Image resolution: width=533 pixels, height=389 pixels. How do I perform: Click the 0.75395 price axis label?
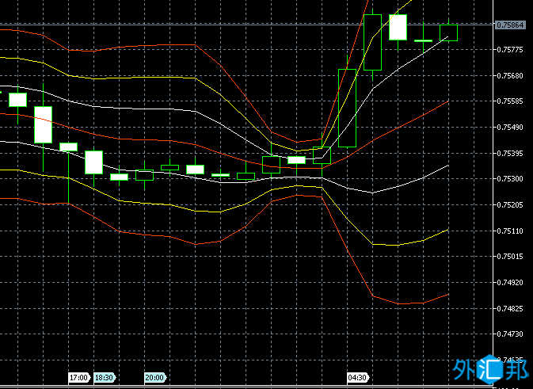pyautogui.click(x=510, y=154)
